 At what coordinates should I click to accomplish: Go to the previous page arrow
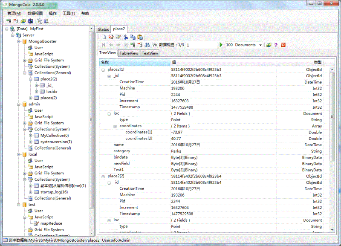point(111,45)
